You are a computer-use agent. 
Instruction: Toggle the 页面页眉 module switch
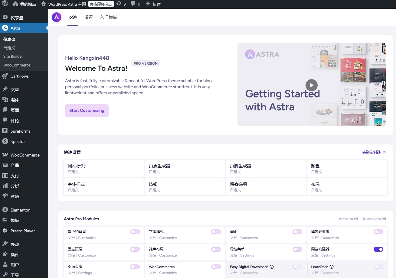pos(135,267)
